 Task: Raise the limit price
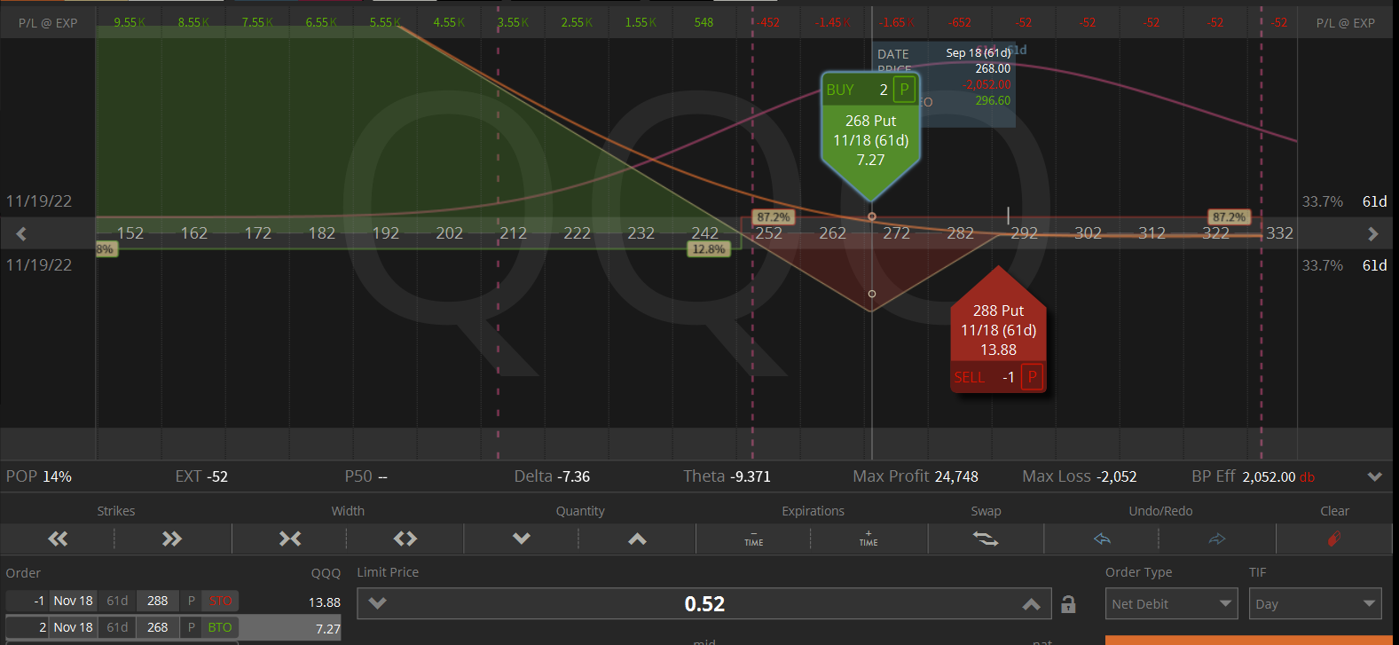(x=1031, y=604)
